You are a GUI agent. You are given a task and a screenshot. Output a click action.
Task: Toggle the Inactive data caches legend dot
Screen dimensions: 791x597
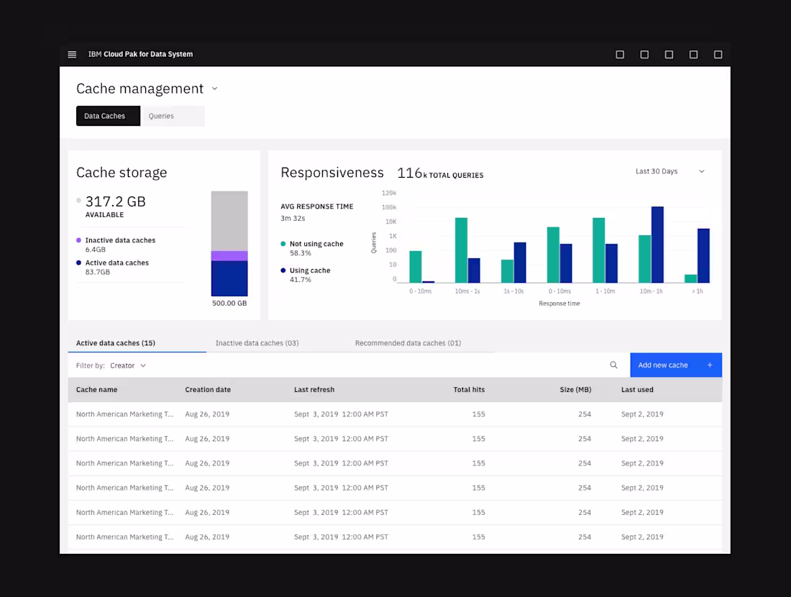(x=80, y=240)
